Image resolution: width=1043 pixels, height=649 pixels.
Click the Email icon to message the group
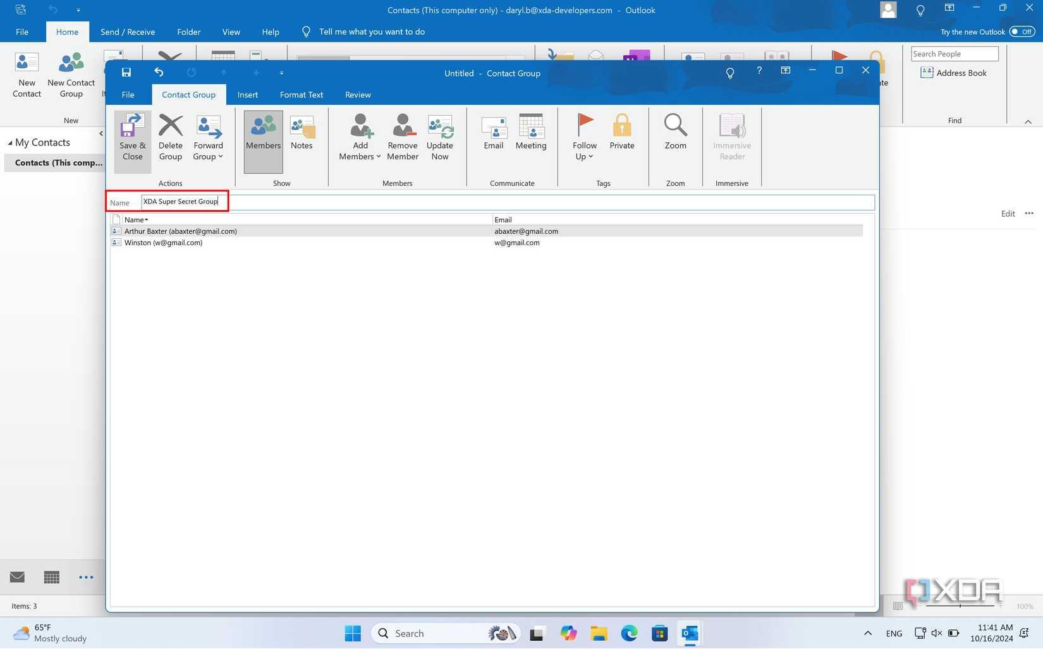pyautogui.click(x=493, y=133)
